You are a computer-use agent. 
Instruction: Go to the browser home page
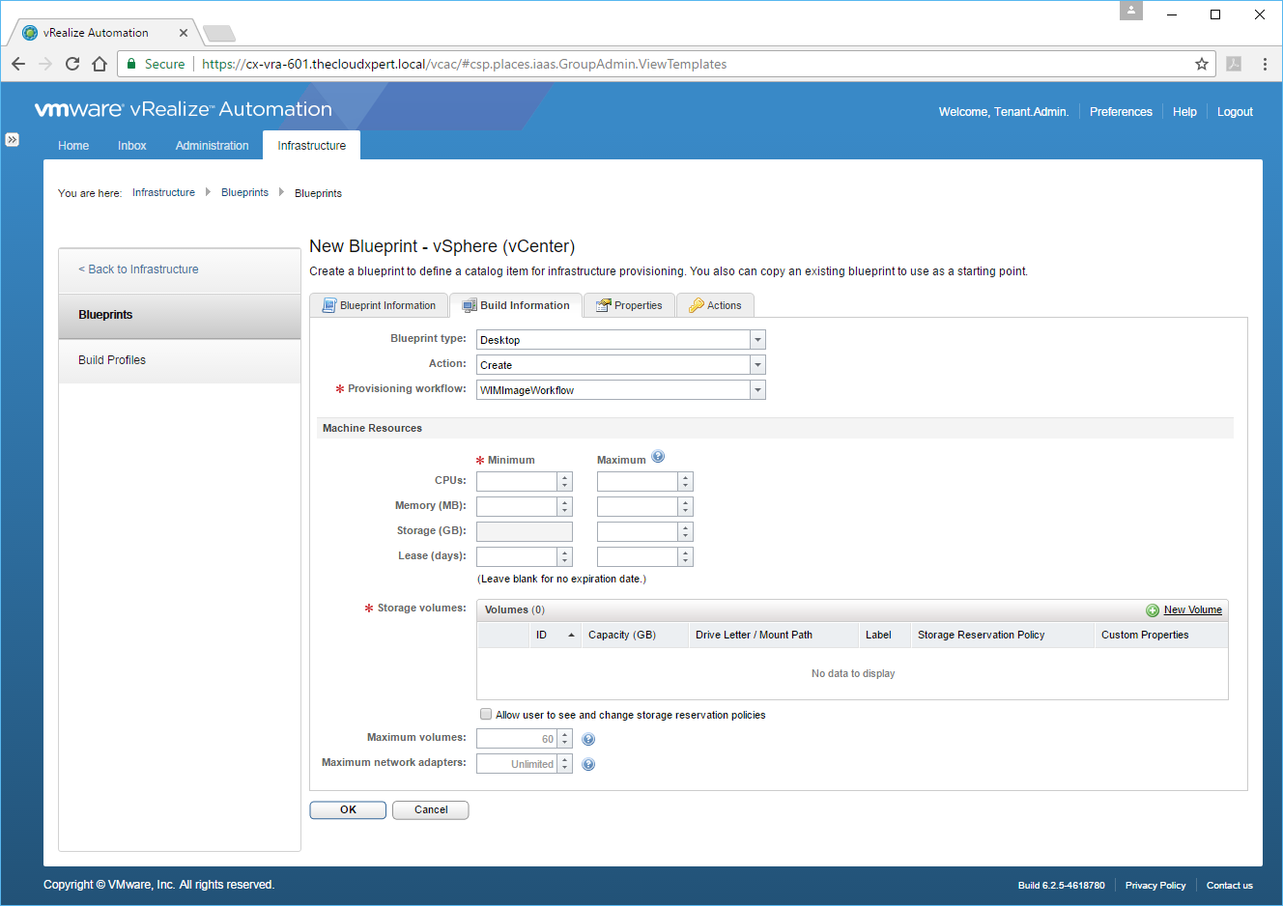(100, 65)
